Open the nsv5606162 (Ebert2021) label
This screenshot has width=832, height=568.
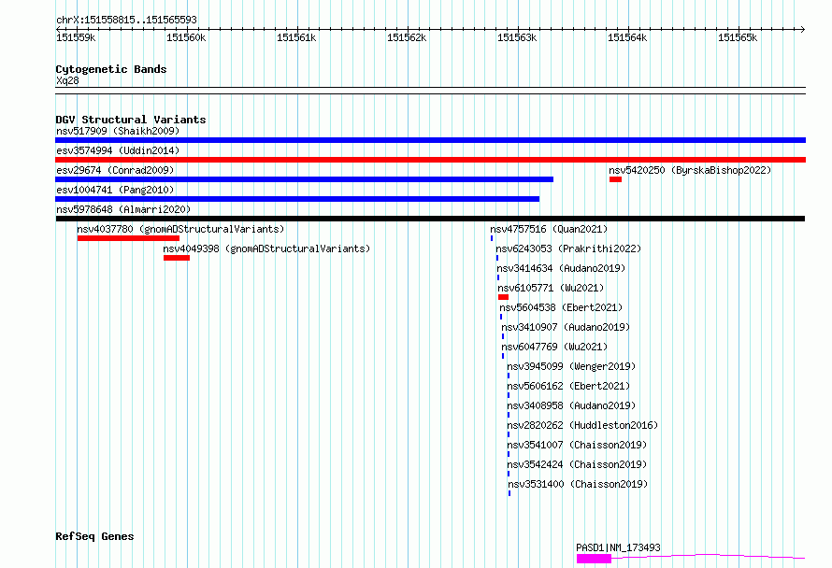tap(568, 386)
